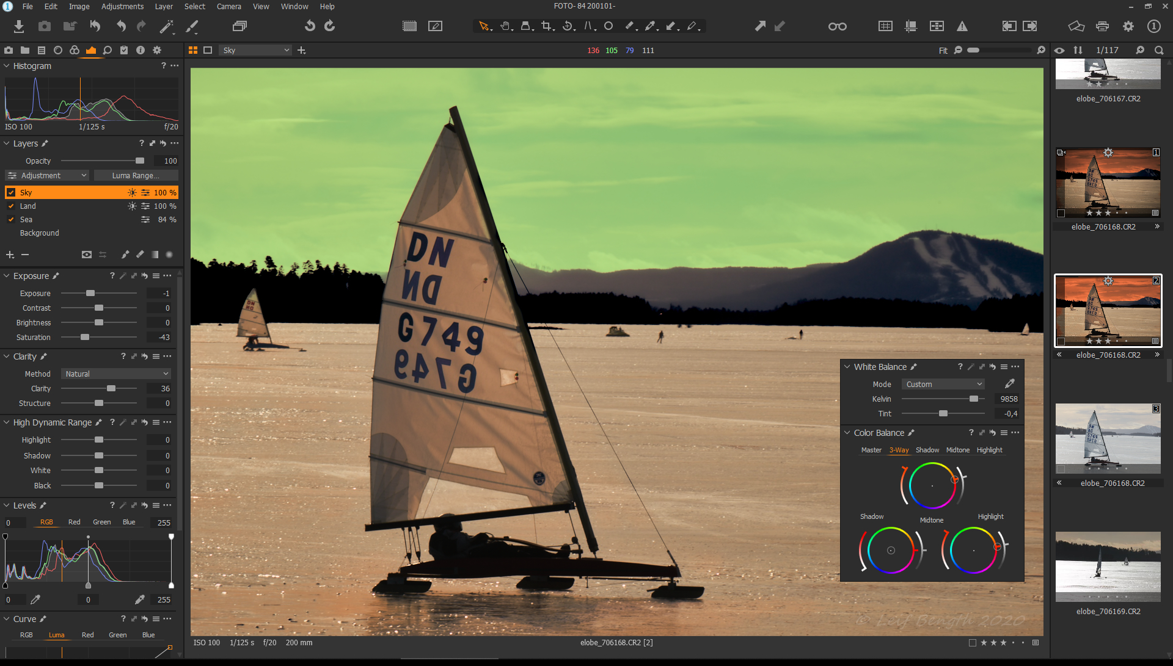Select the Spot removal circle tool
The image size is (1173, 666).
608,26
